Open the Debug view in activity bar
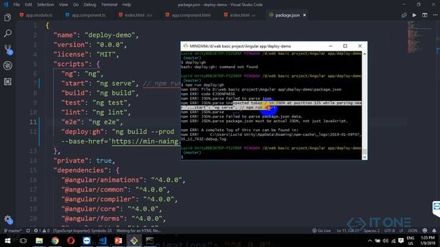The width and height of the screenshot is (440, 247). pos(8,66)
